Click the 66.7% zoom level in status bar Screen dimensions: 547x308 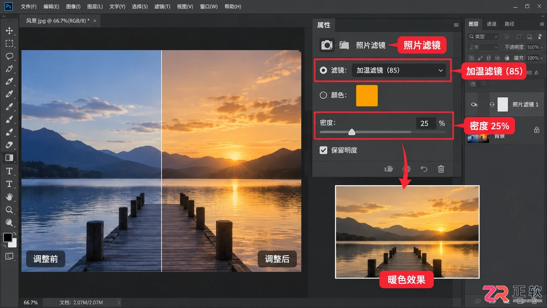point(31,303)
